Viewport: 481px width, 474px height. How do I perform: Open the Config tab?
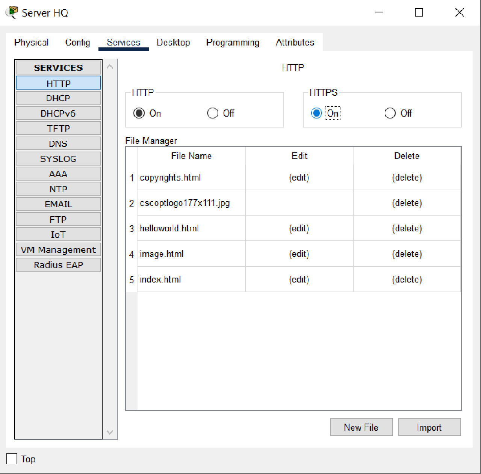point(77,42)
